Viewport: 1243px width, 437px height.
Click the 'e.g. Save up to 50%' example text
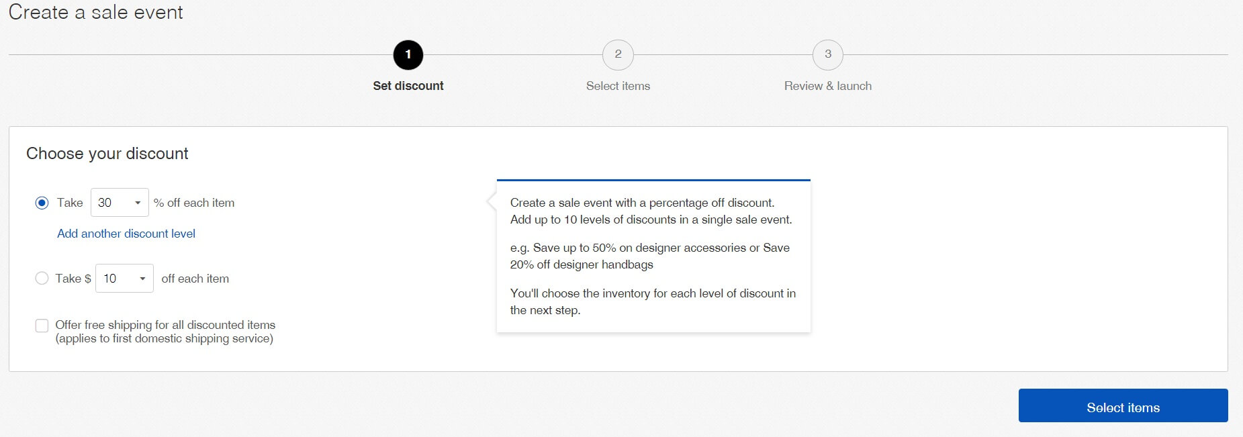pyautogui.click(x=649, y=256)
